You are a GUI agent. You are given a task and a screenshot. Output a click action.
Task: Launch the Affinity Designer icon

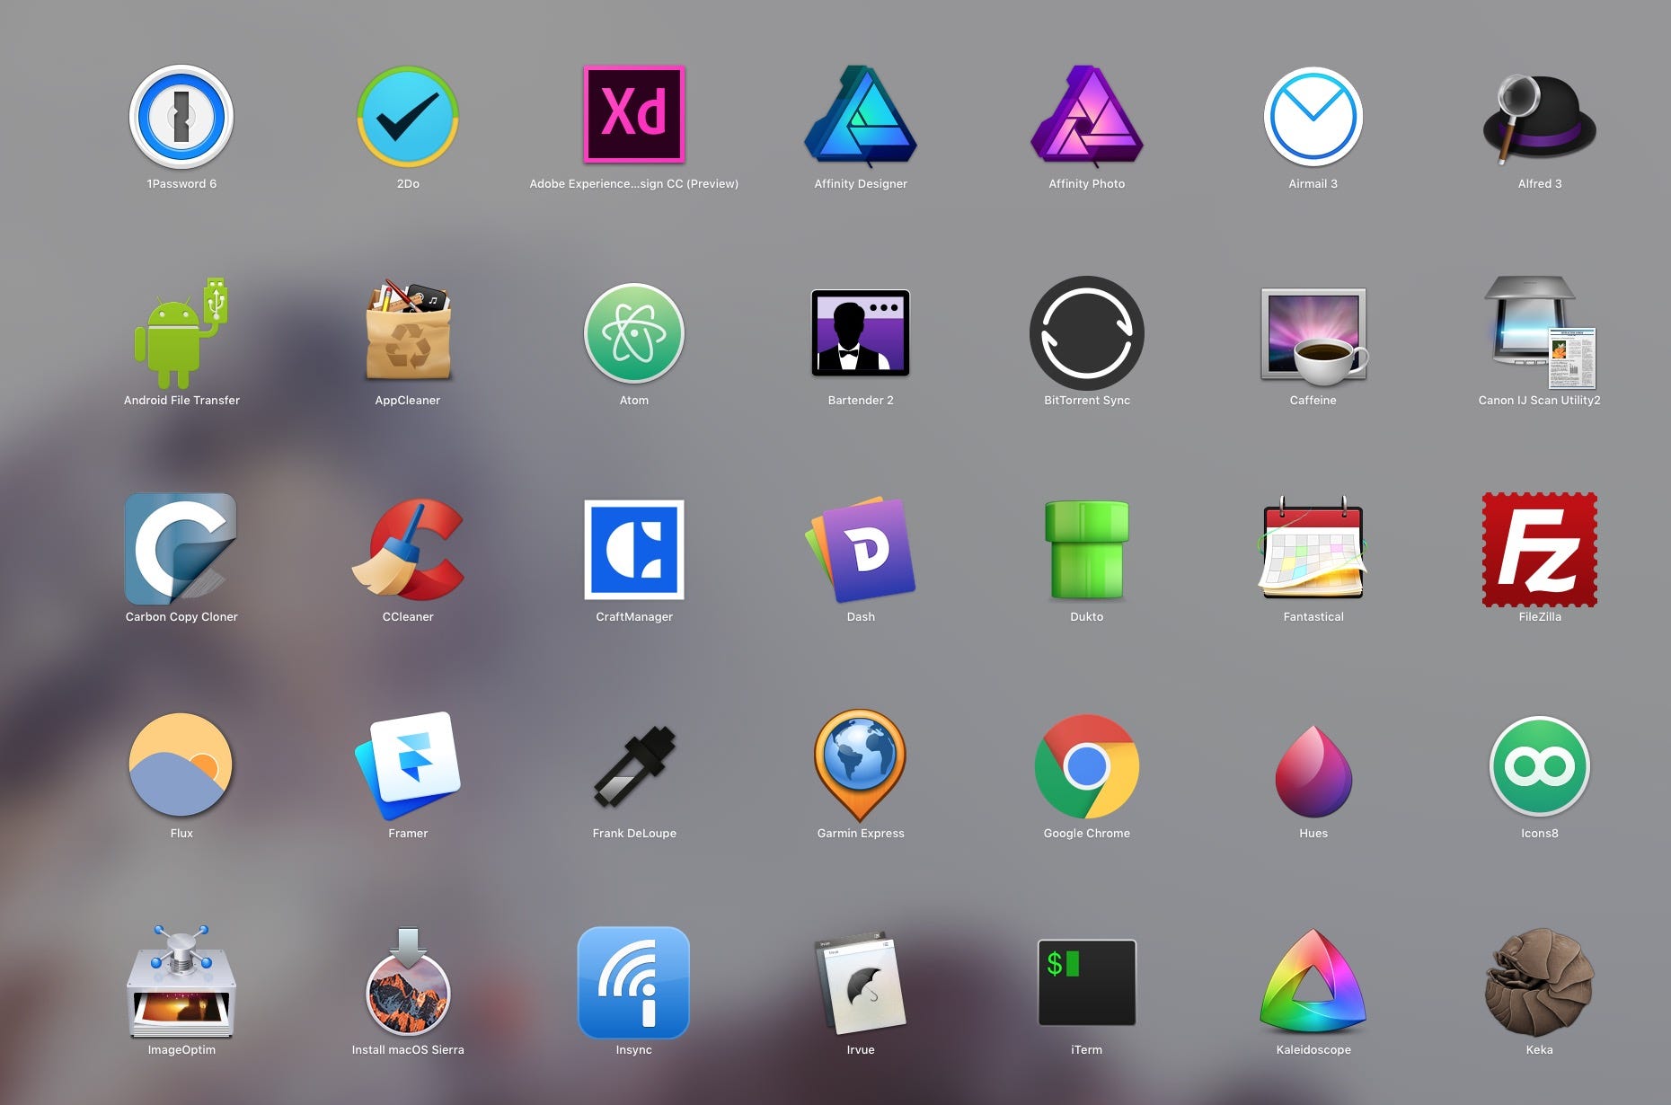coord(861,116)
